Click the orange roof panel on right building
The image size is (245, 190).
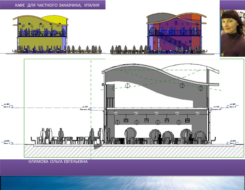pyautogui.click(x=196, y=18)
